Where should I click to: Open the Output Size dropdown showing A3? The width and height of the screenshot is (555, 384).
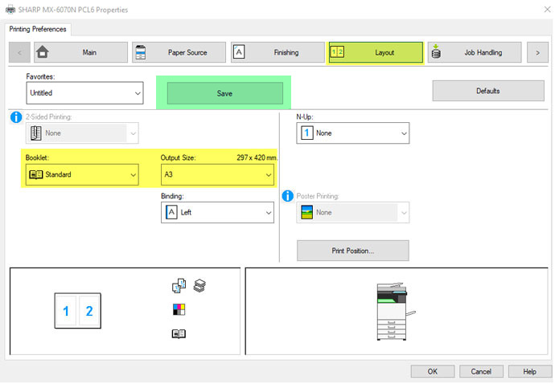pyautogui.click(x=217, y=174)
